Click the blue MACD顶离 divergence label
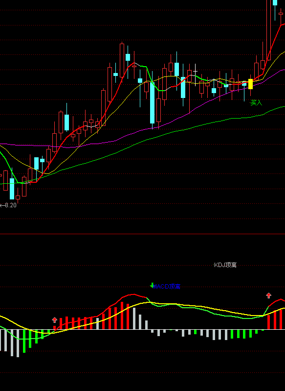This screenshot has height=391, width=285. click(167, 287)
